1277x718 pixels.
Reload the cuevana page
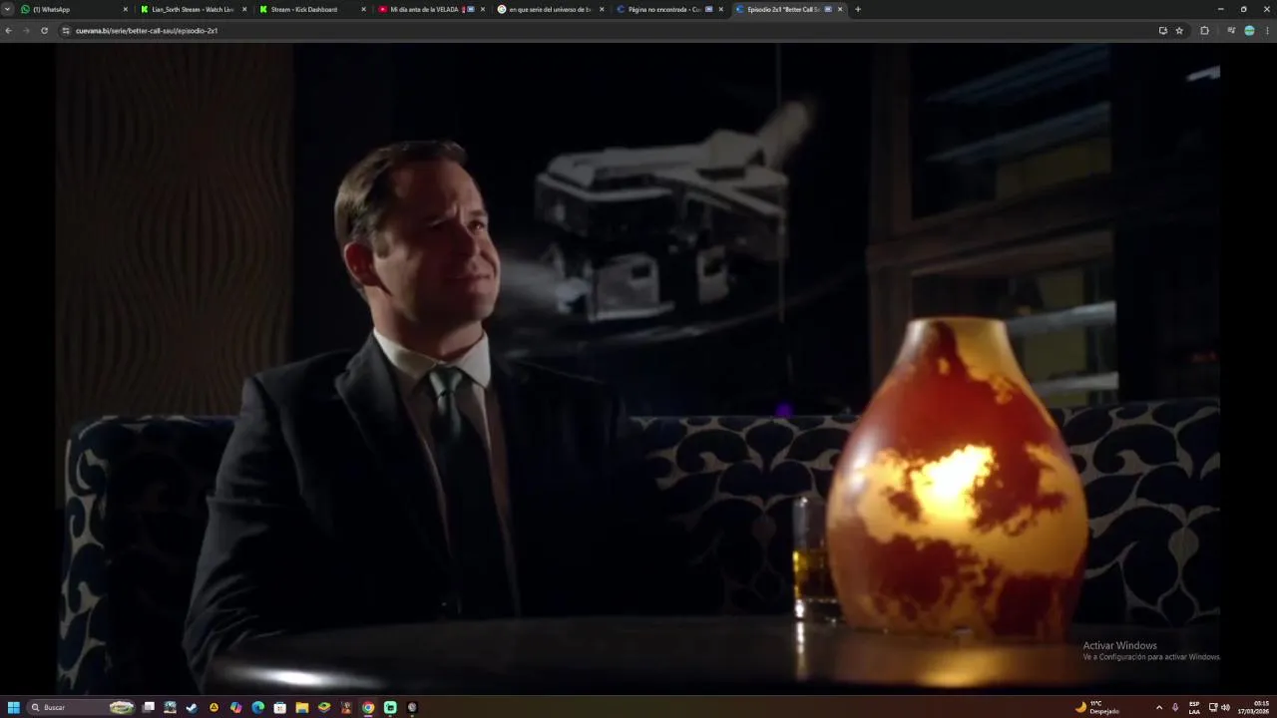tap(44, 31)
